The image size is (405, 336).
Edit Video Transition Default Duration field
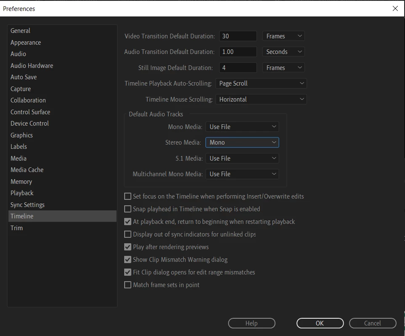click(238, 36)
